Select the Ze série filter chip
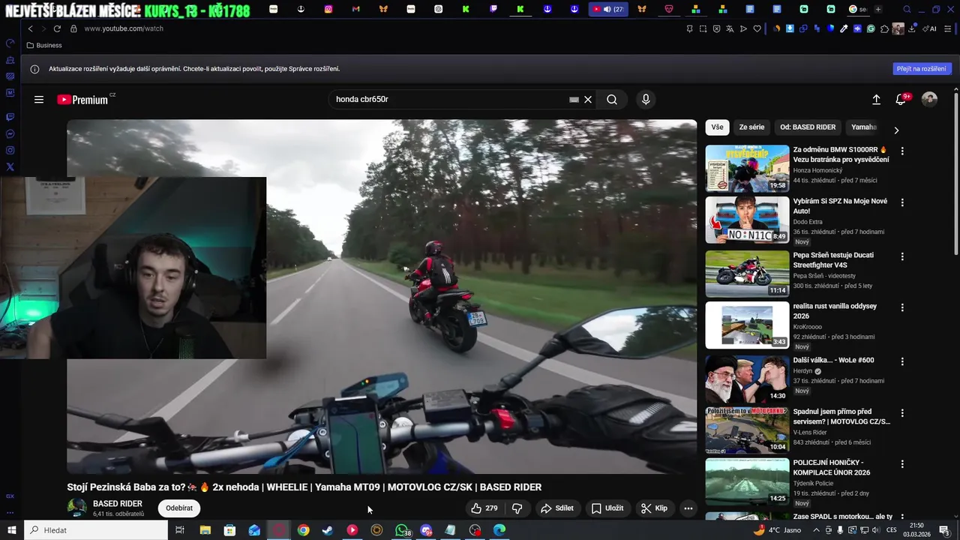Screen dimensions: 960x540 (x=751, y=127)
